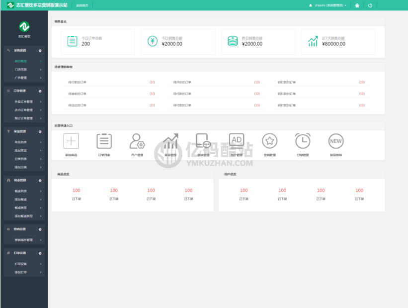Click 返回首页 link in top bar

pyautogui.click(x=82, y=5)
